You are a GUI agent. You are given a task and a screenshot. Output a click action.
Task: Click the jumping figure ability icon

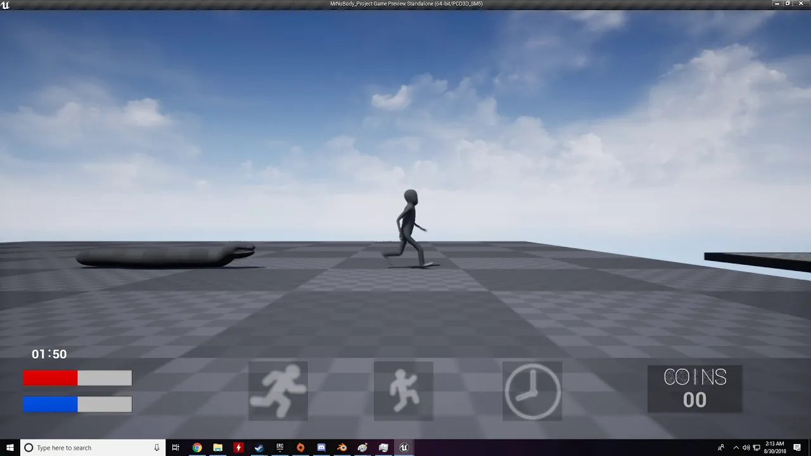tap(403, 391)
